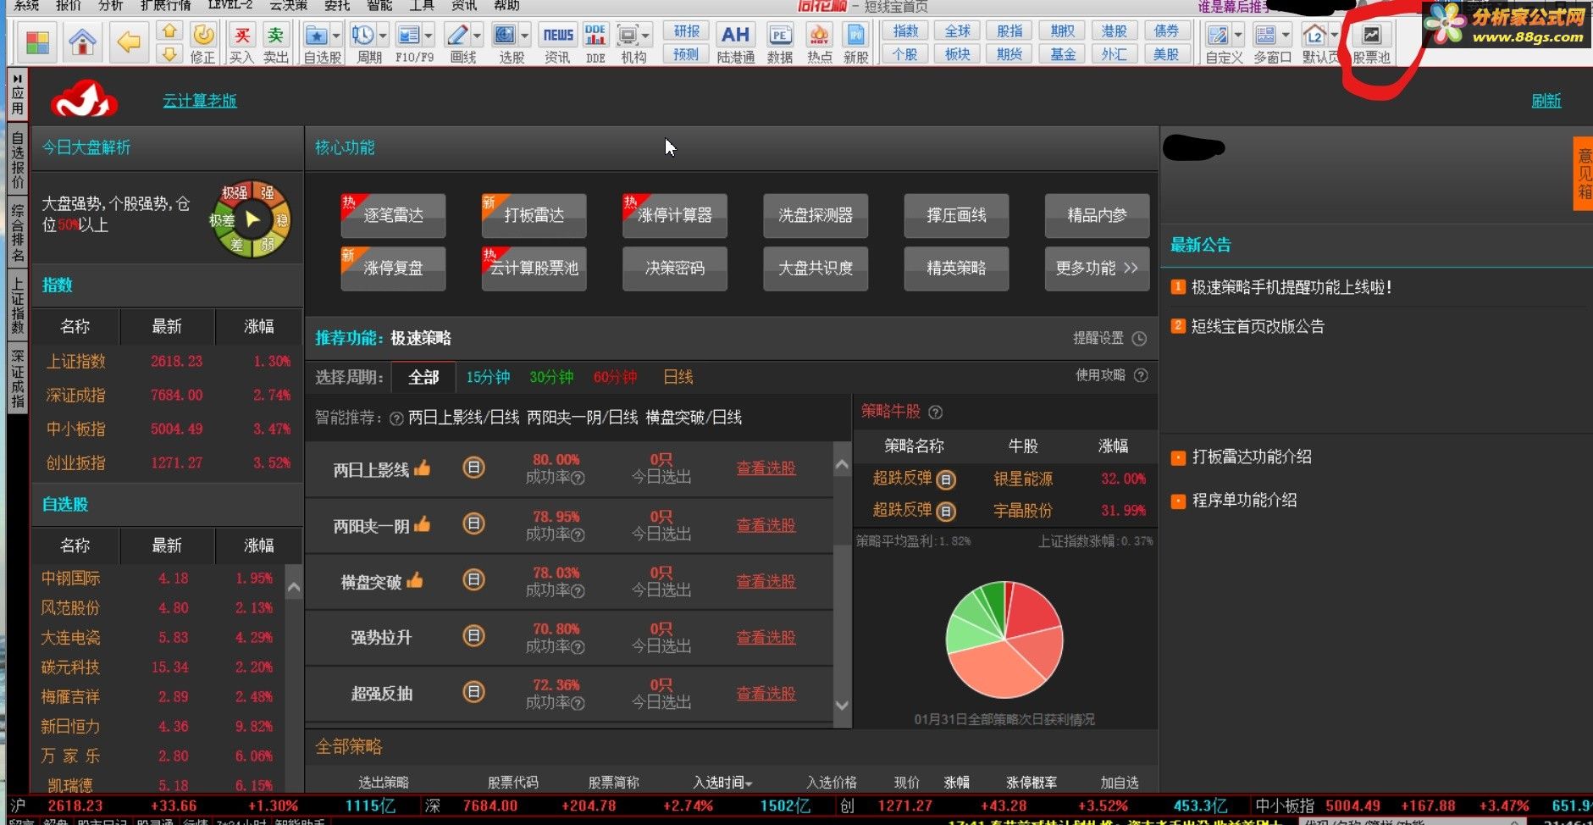The width and height of the screenshot is (1593, 825).
Task: Click the 新股 IPO icon
Action: pos(856,36)
